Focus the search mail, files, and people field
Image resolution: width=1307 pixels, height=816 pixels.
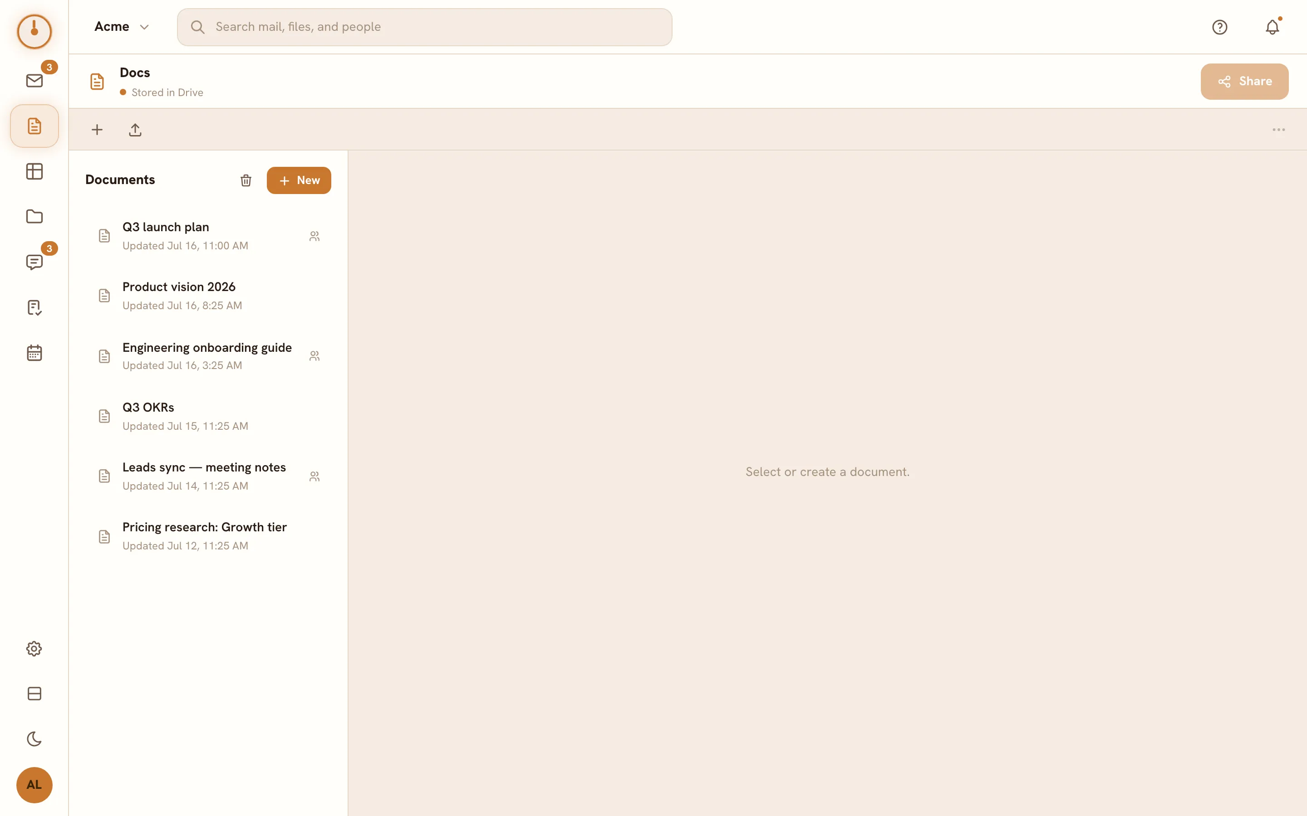tap(424, 27)
